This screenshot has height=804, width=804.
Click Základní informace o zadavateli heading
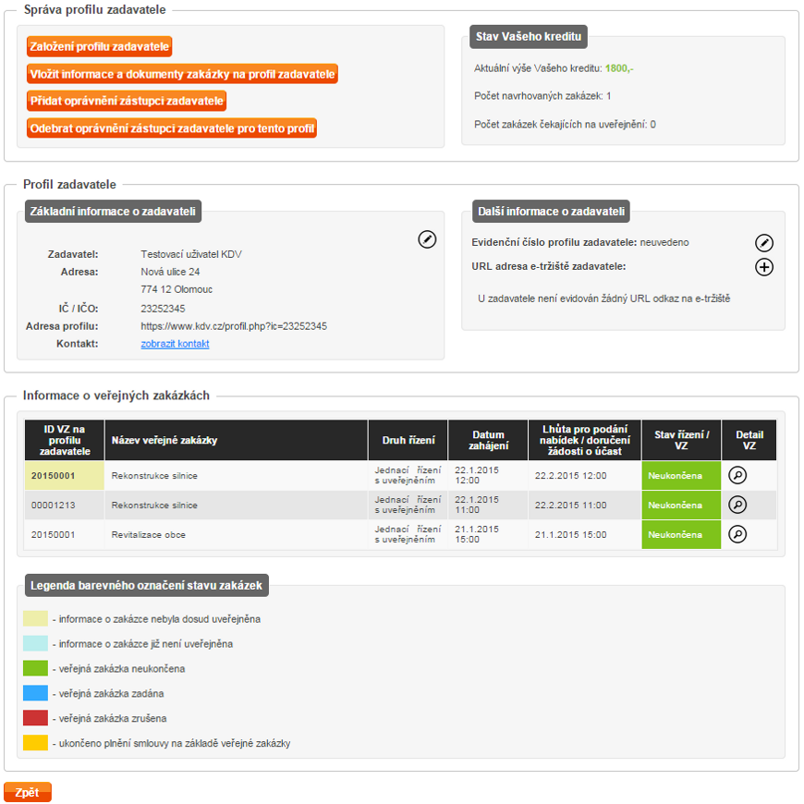(113, 212)
